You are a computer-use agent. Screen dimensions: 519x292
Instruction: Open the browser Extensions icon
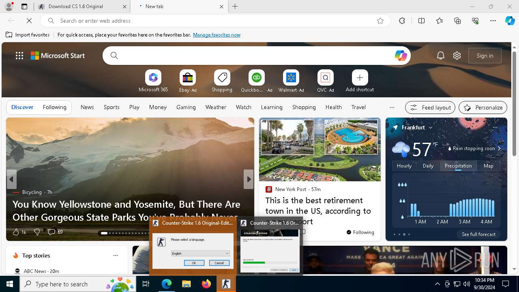coord(402,21)
